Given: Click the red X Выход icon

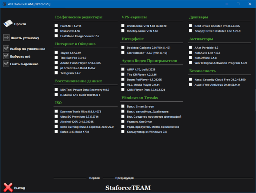Looking at the screenshot, I should point(8,187).
